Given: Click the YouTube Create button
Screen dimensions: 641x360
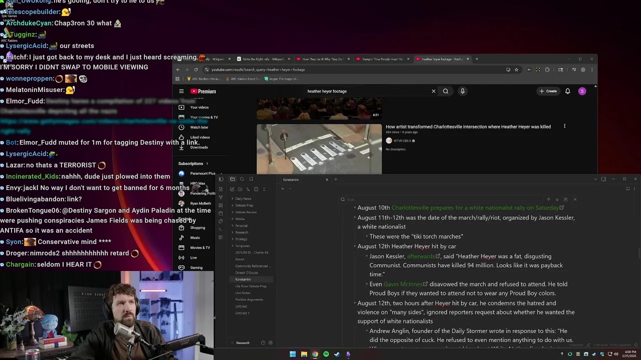Looking at the screenshot, I should (548, 91).
